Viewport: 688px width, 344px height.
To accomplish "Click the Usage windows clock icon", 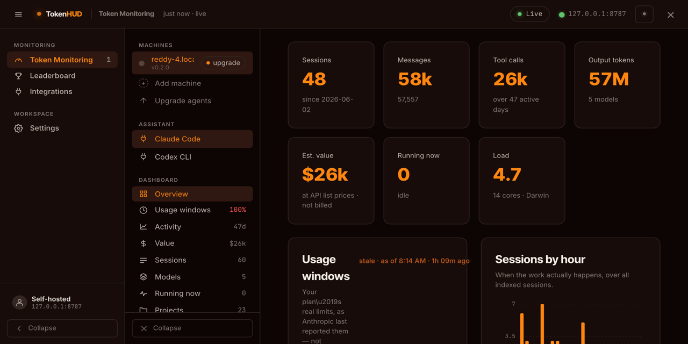I will (x=144, y=210).
